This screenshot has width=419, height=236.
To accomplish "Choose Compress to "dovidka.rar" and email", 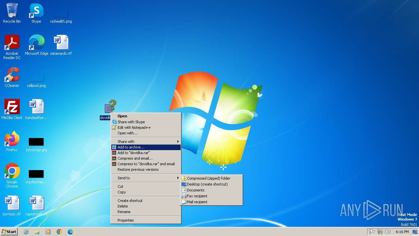I will pyautogui.click(x=146, y=164).
